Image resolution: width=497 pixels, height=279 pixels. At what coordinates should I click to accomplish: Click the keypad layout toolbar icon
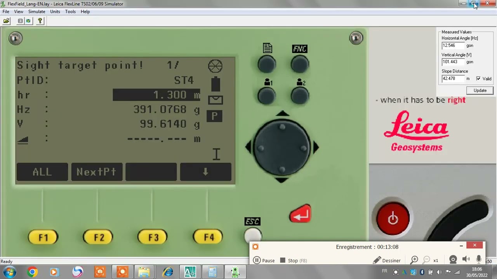tap(20, 21)
